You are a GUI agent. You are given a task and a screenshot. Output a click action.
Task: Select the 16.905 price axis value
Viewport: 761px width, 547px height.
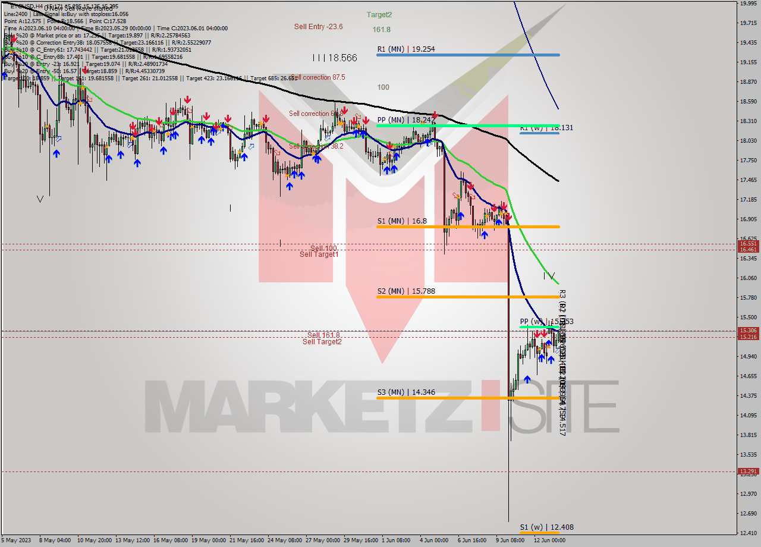tap(748, 219)
